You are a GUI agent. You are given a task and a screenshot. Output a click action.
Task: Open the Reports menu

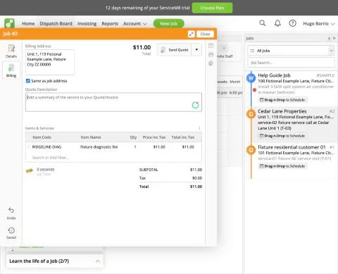click(110, 24)
